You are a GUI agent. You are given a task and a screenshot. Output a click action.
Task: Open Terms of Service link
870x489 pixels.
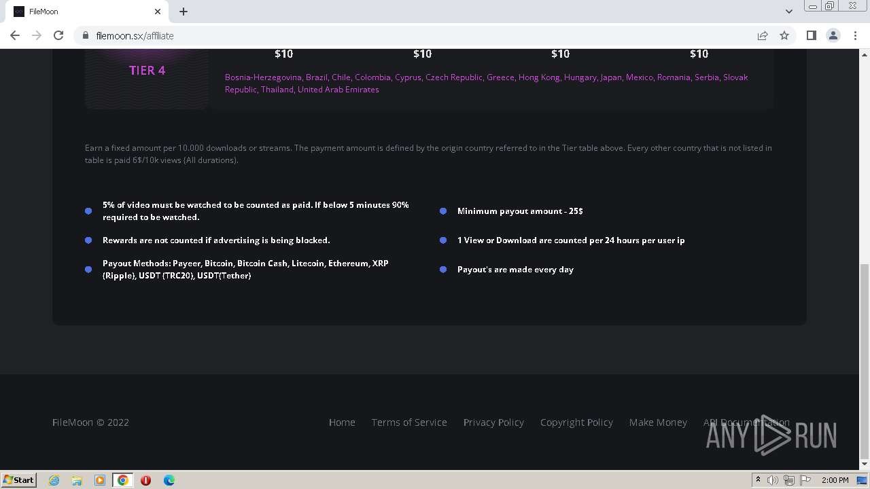point(409,422)
